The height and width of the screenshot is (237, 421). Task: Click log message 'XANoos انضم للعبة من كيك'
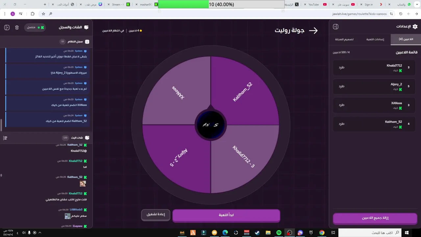pos(69,105)
